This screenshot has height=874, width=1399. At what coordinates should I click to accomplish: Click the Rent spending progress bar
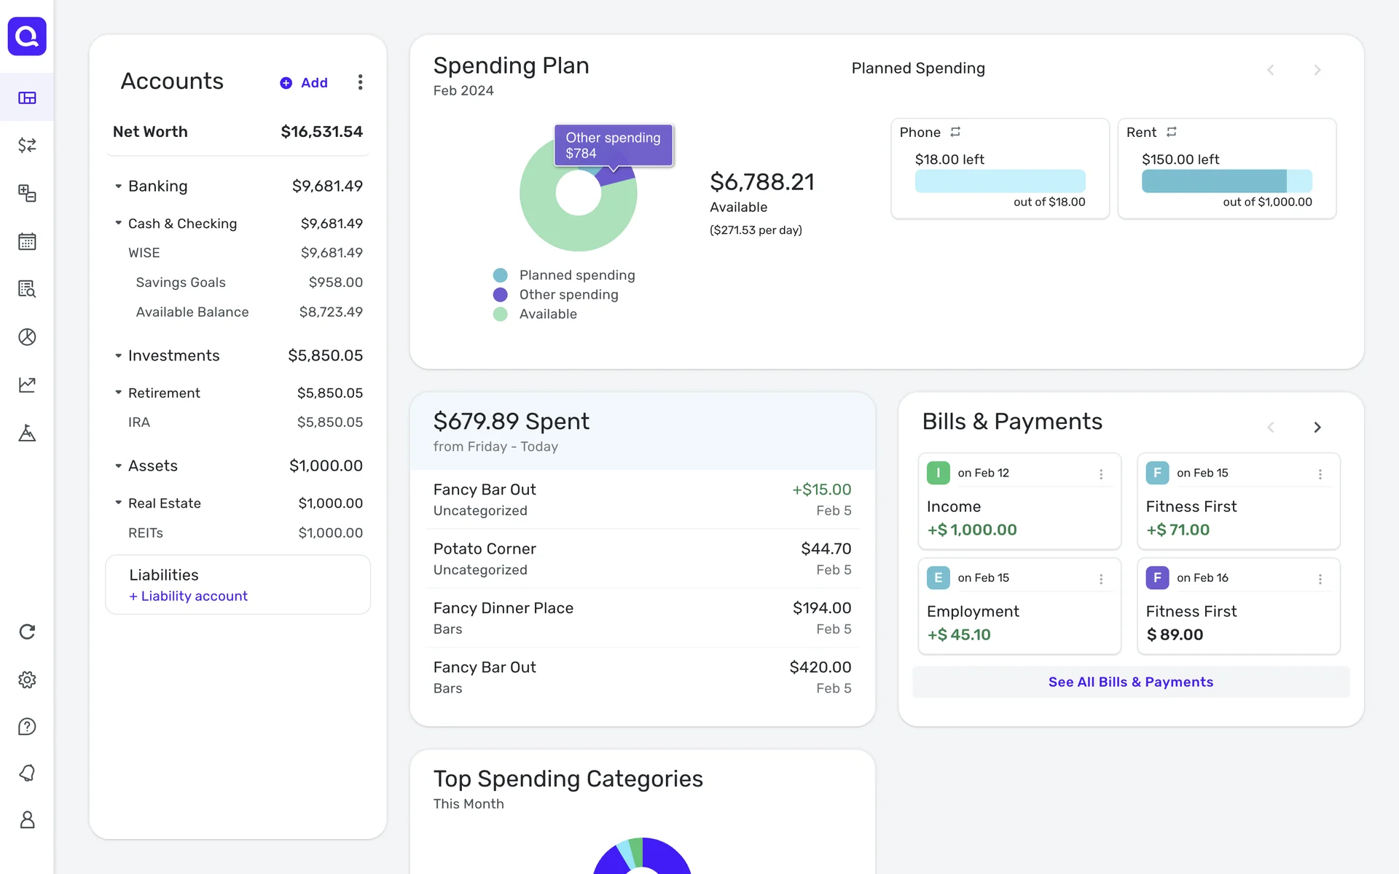coord(1226,181)
